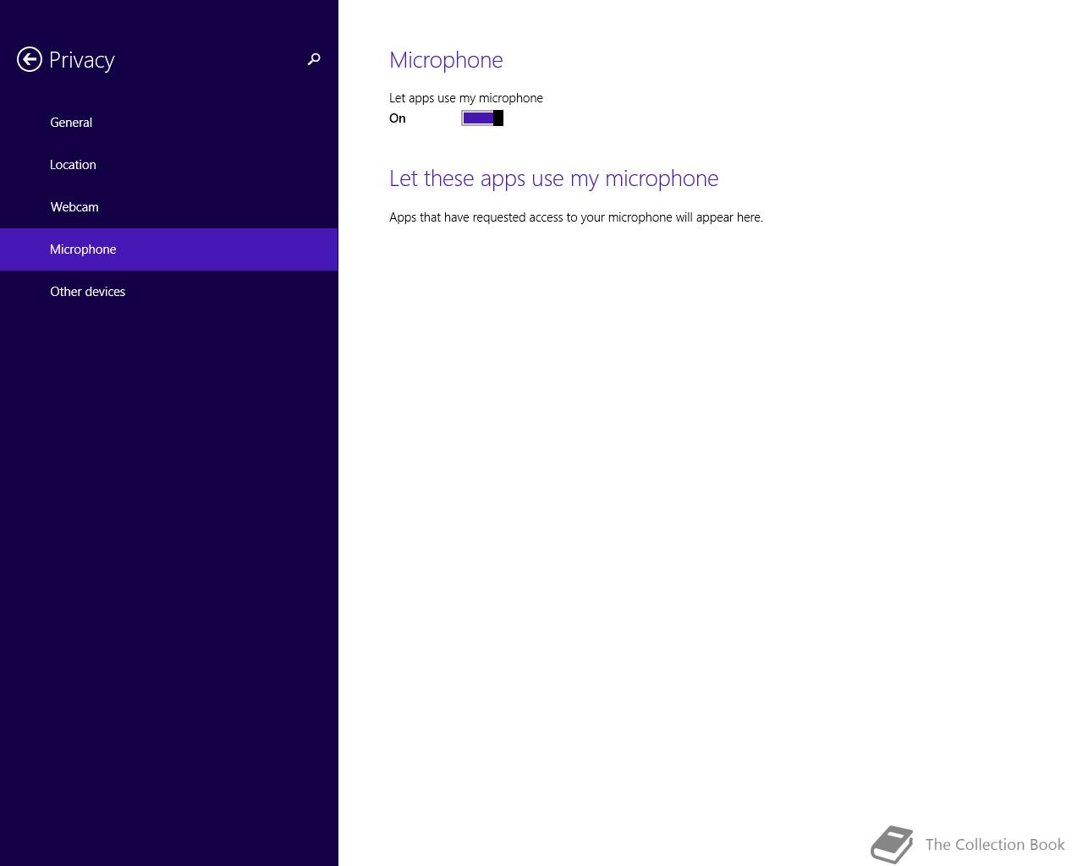Select the 'Apps that have requested access' message

pos(576,217)
